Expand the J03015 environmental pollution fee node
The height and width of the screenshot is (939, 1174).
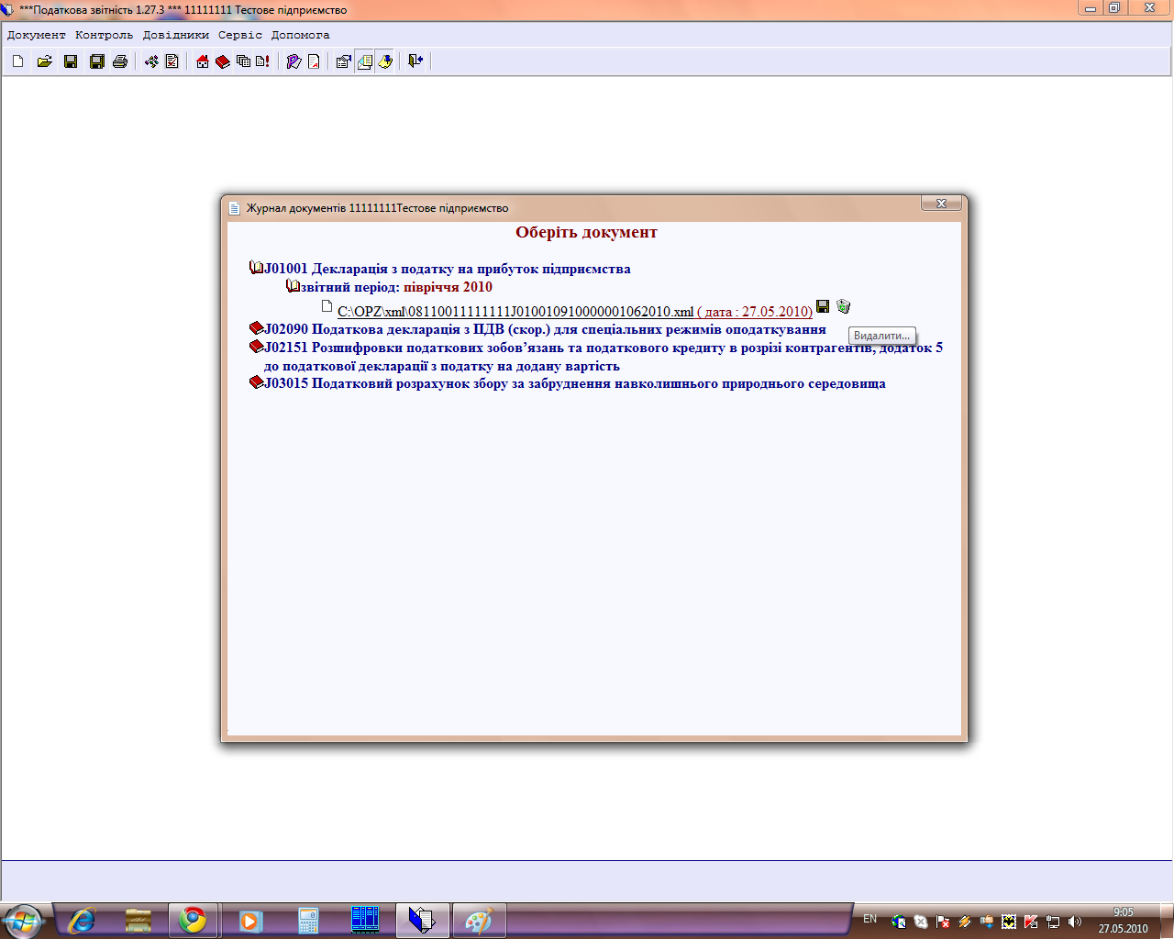tap(257, 383)
